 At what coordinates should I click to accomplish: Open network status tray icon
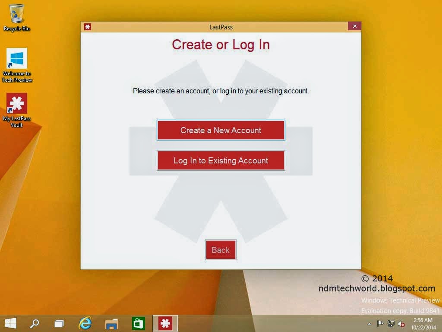click(x=391, y=323)
